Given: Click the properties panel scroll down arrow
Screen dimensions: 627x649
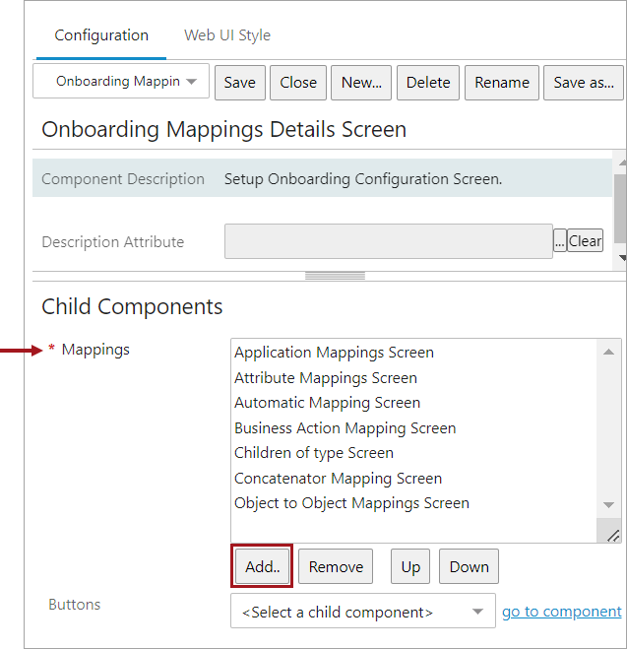Looking at the screenshot, I should [x=622, y=258].
